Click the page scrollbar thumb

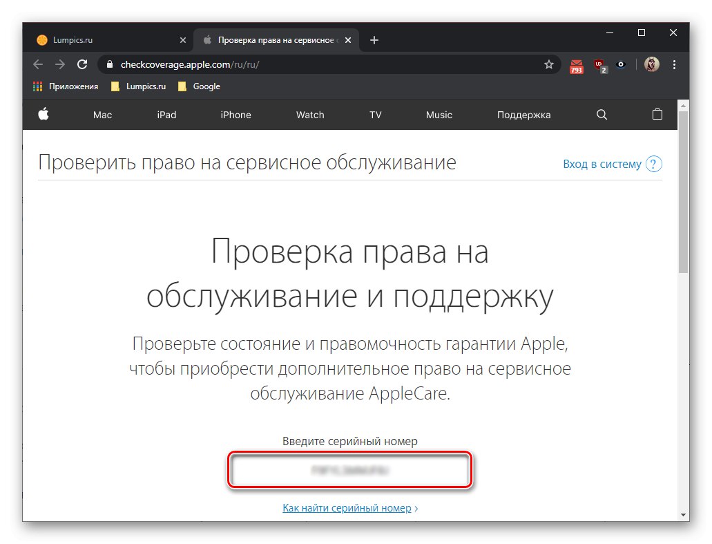click(x=684, y=191)
